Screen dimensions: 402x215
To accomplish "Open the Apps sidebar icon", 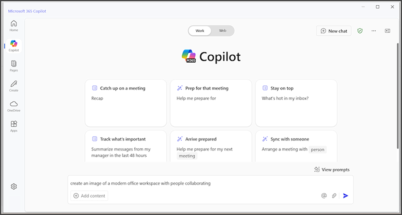I will (14, 126).
